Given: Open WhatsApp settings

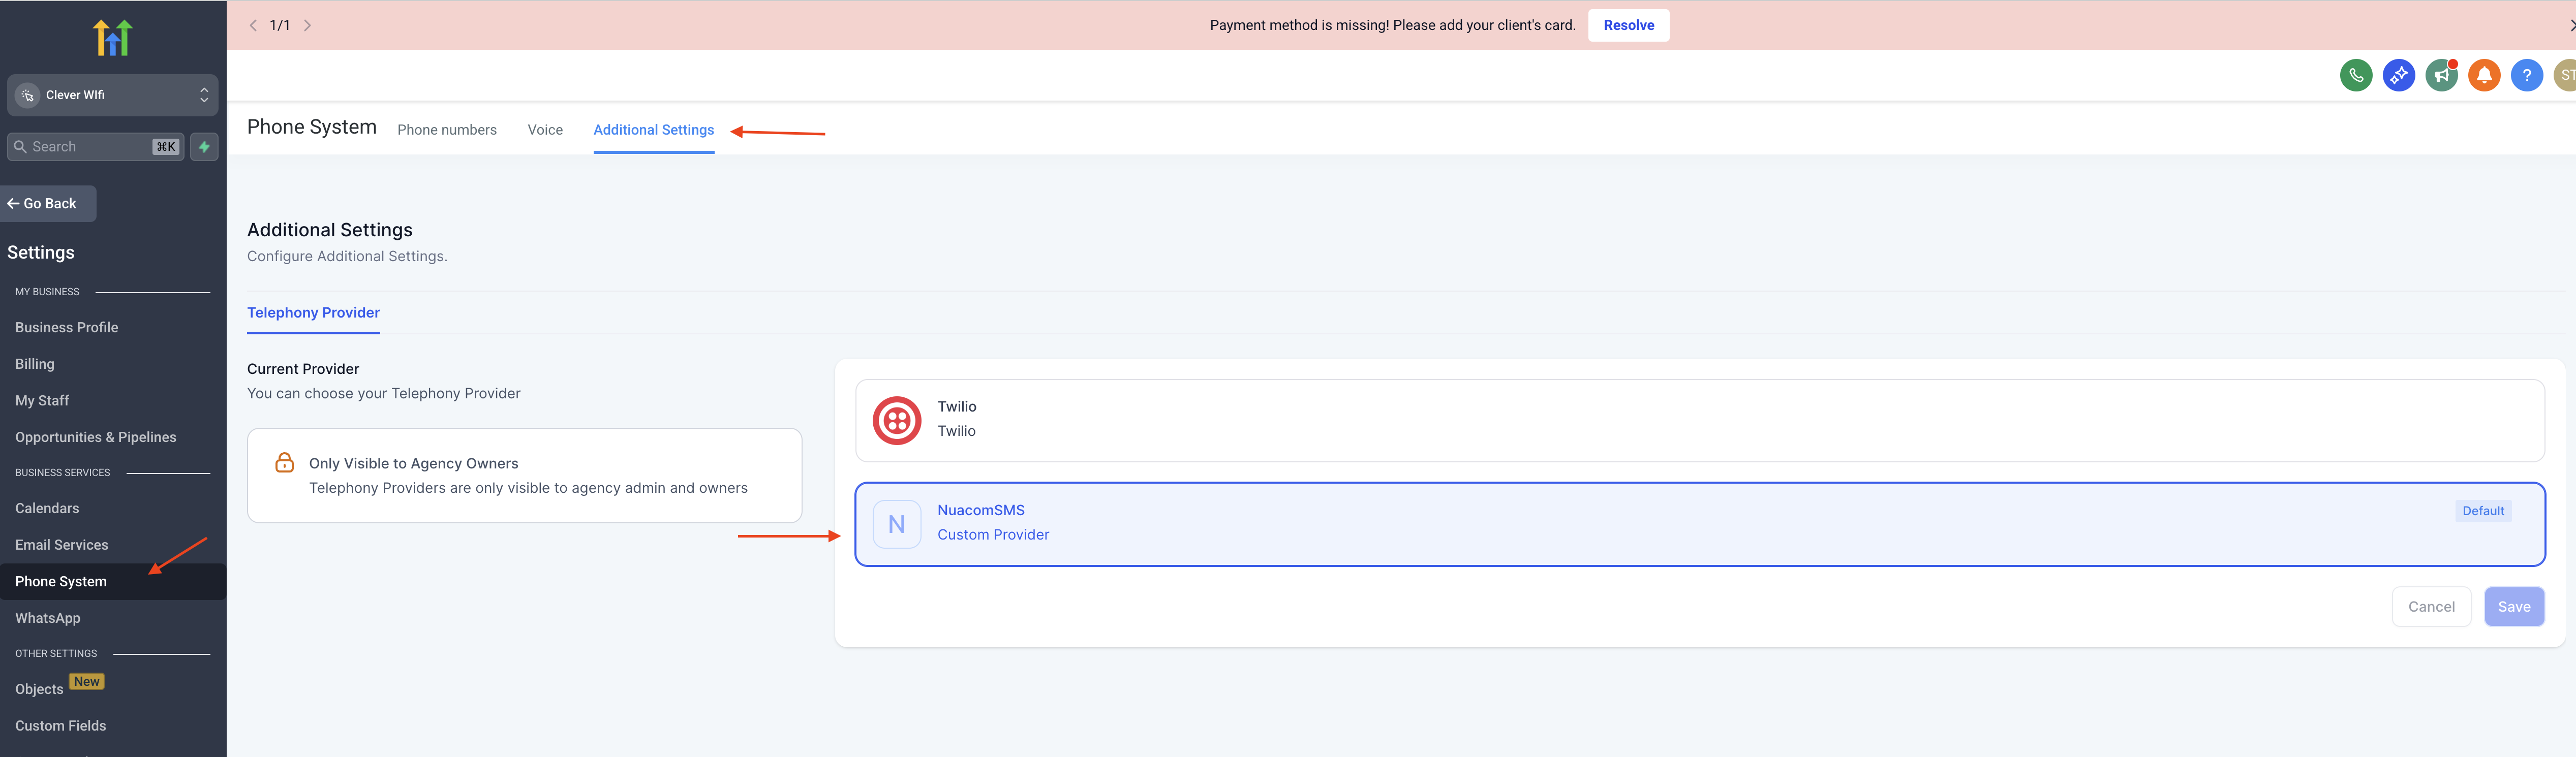Looking at the screenshot, I should (47, 617).
